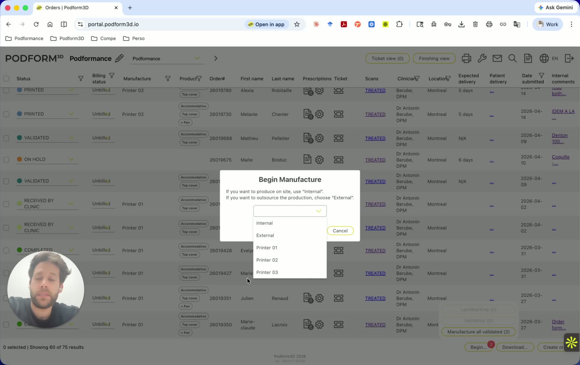Viewport: 580px width, 365px height.
Task: Expand the COMPLETED status dropdown for order 26019428
Action: [x=71, y=250]
